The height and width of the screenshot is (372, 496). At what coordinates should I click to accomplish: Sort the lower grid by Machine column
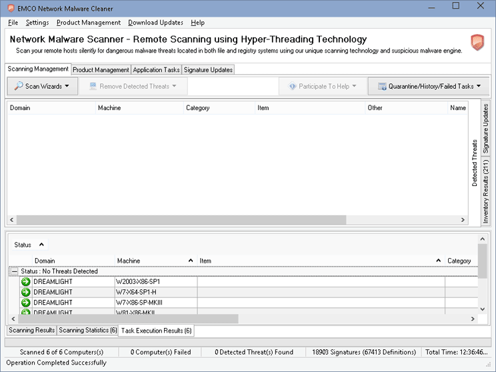155,261
